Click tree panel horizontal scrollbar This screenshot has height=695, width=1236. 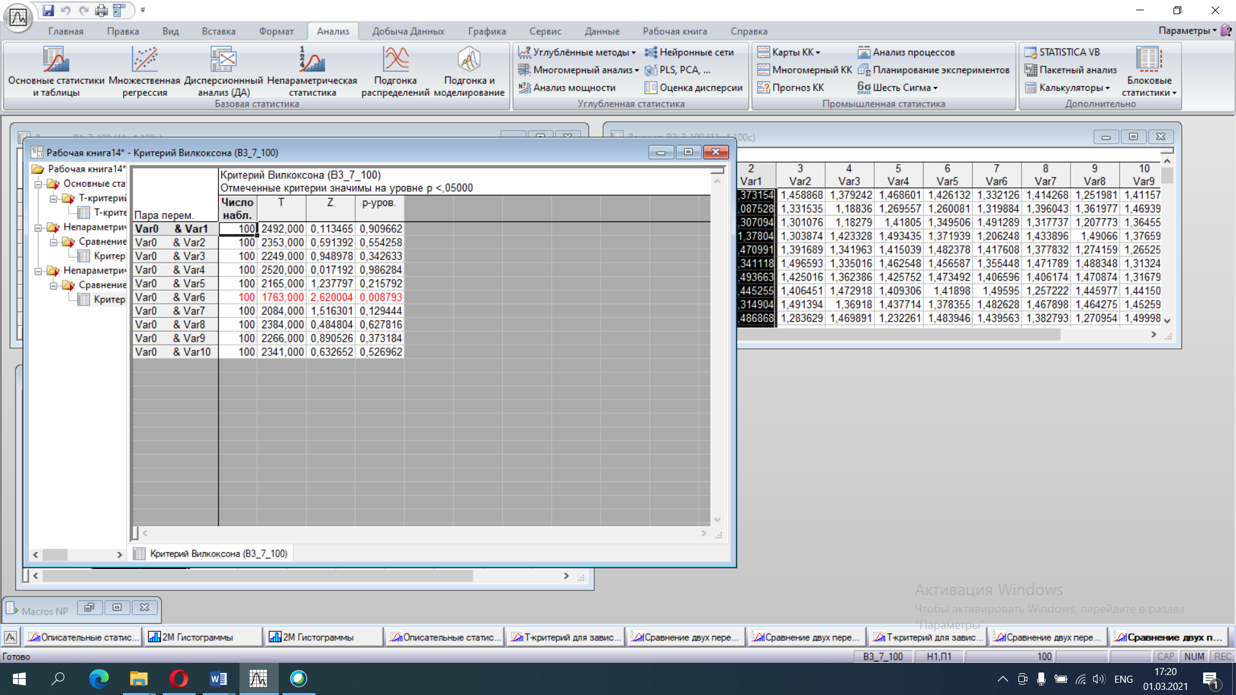click(77, 554)
